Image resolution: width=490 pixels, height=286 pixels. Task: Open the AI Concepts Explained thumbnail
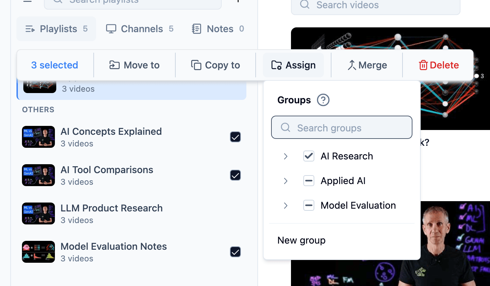tap(38, 137)
